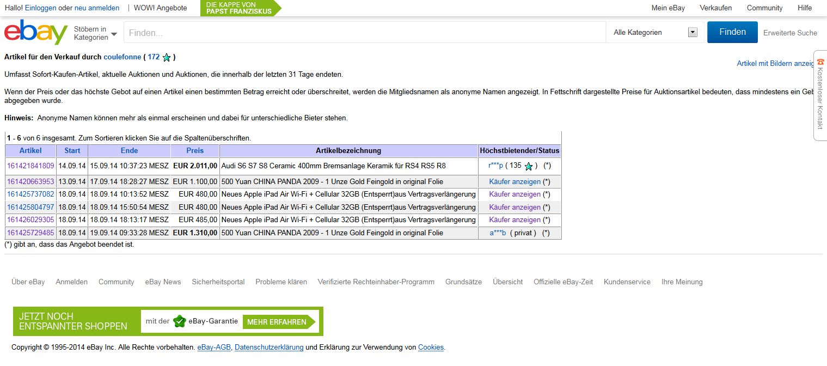
Task: Click Höchstbietender/Status column header
Action: 519,151
